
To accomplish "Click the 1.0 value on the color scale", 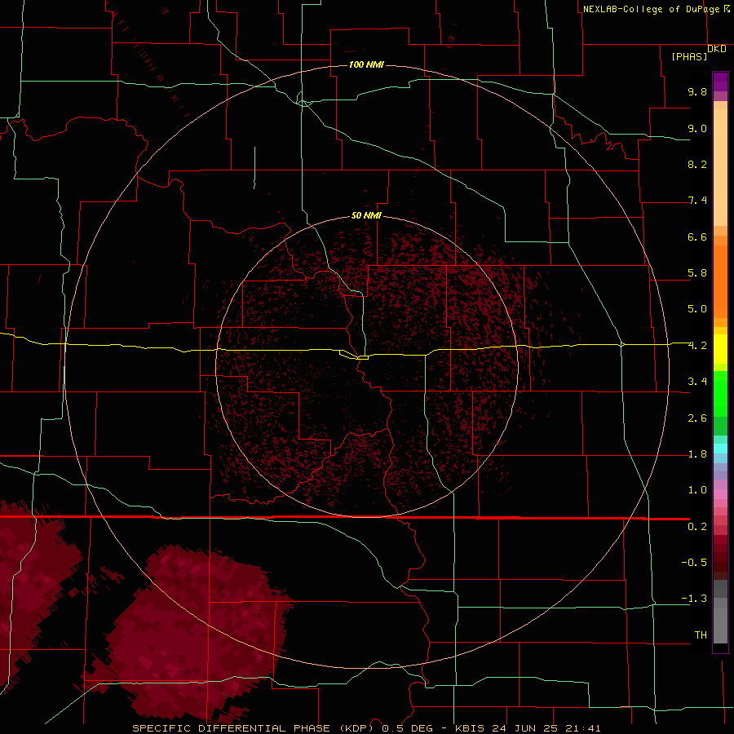I will click(697, 490).
